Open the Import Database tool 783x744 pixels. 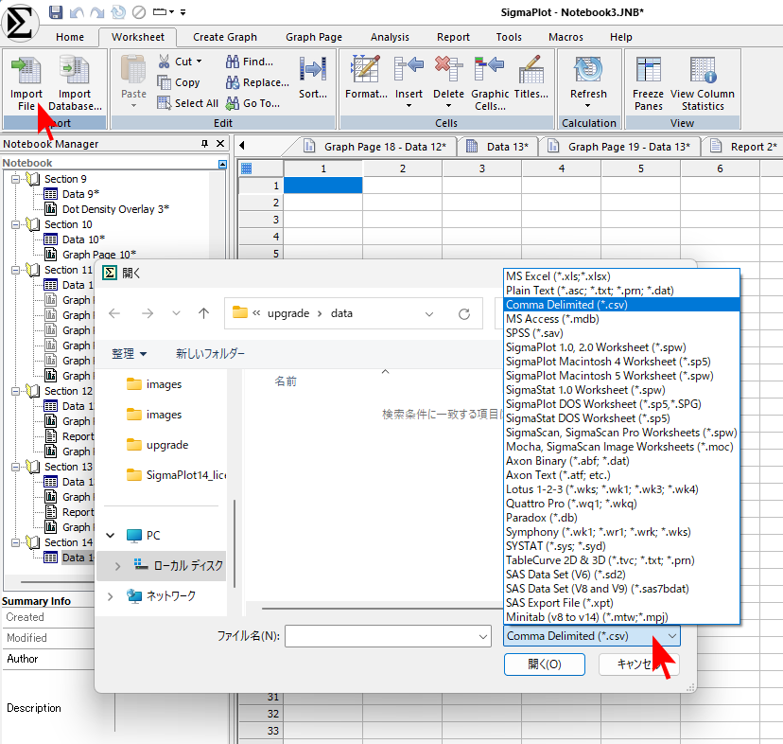point(75,72)
